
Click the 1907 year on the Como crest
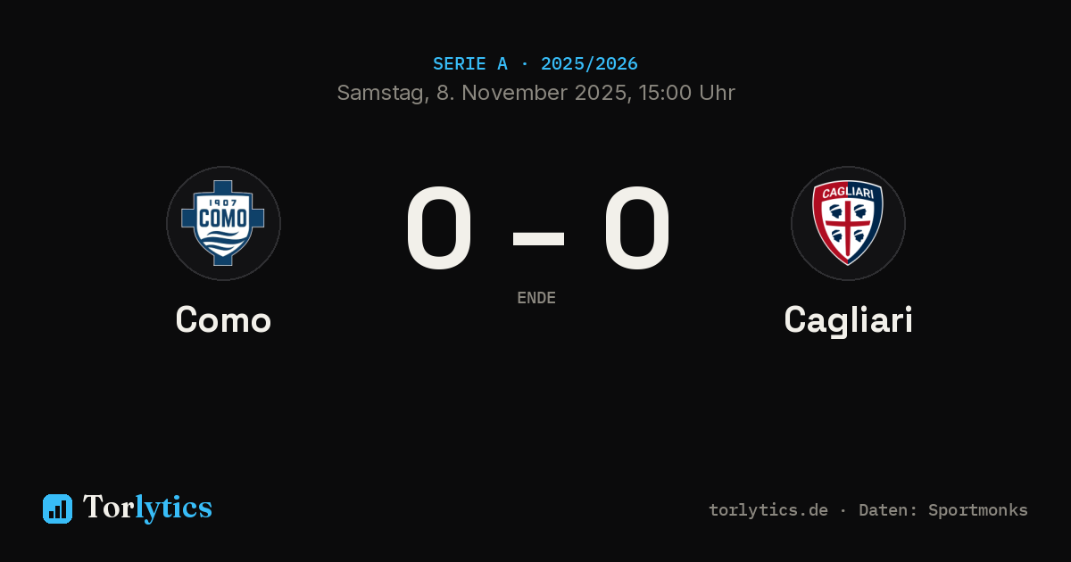point(223,201)
